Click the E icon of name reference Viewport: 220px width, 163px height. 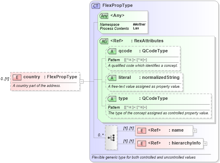coord(142,131)
